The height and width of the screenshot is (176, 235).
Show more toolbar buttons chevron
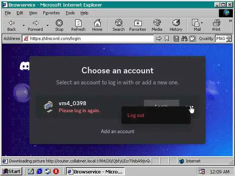pyautogui.click(x=230, y=21)
